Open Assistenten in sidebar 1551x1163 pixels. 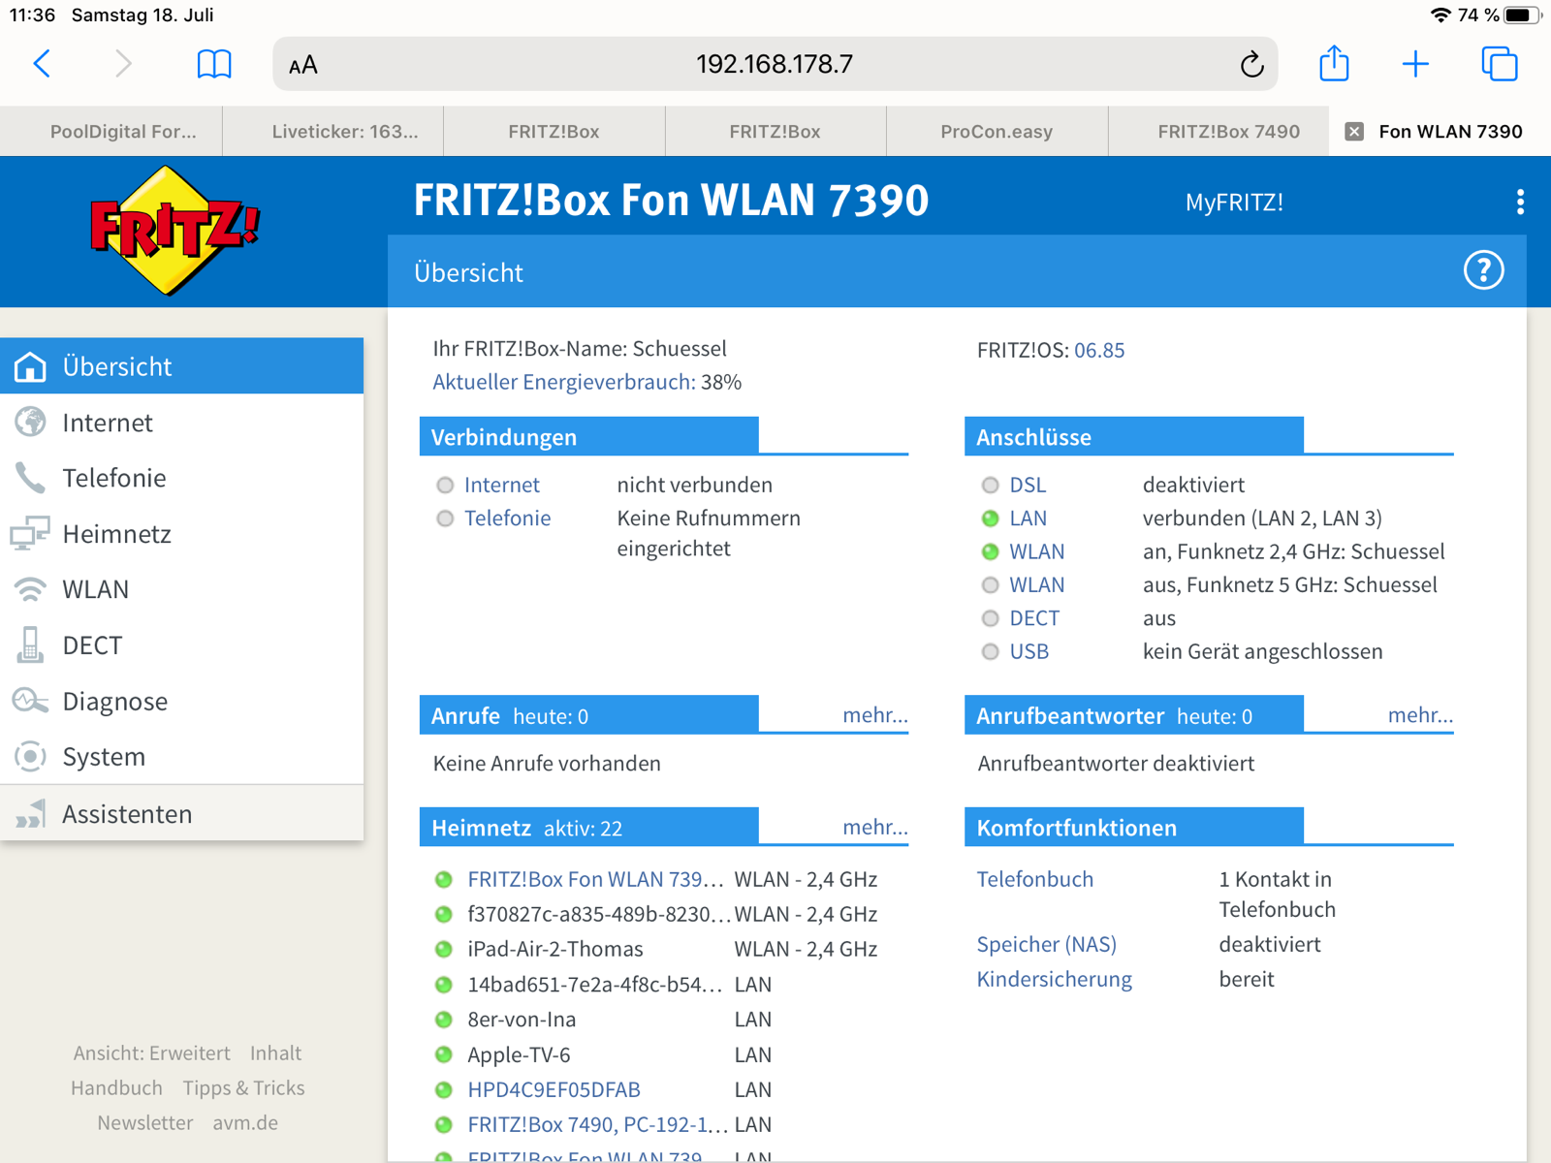point(182,814)
